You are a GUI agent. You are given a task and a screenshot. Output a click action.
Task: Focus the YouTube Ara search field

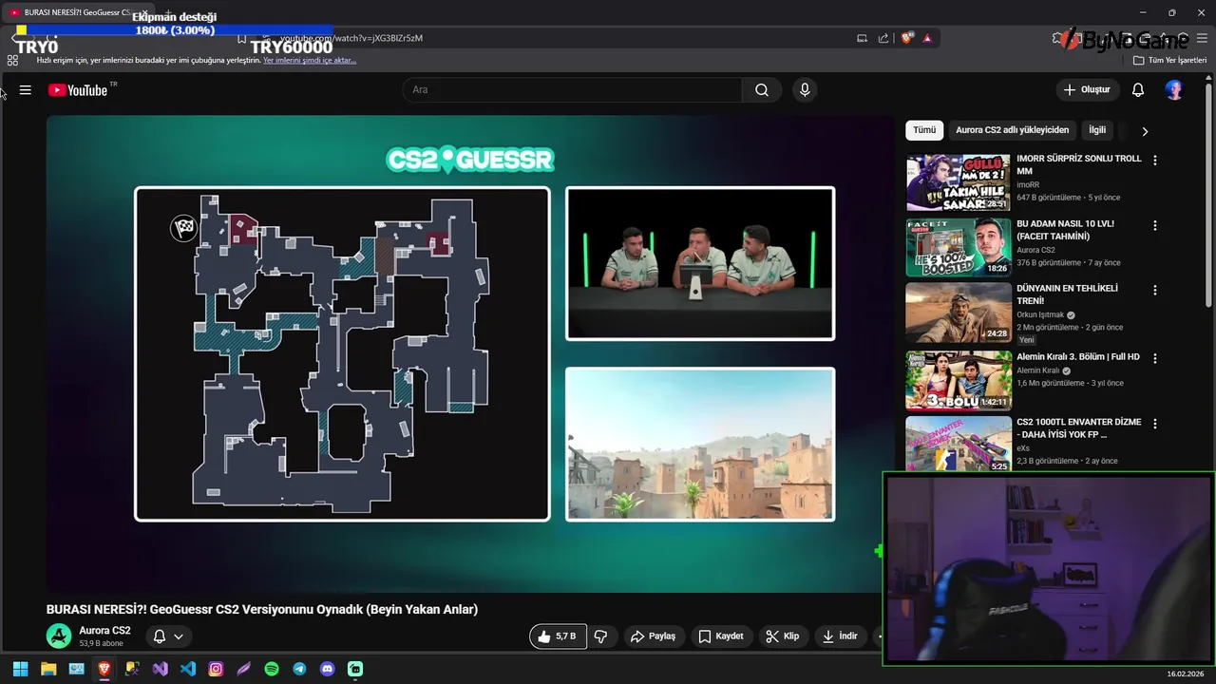pyautogui.click(x=572, y=90)
